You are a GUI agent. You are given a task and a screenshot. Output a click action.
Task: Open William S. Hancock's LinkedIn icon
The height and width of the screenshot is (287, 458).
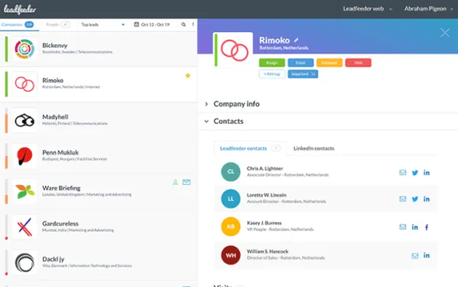[x=427, y=255]
